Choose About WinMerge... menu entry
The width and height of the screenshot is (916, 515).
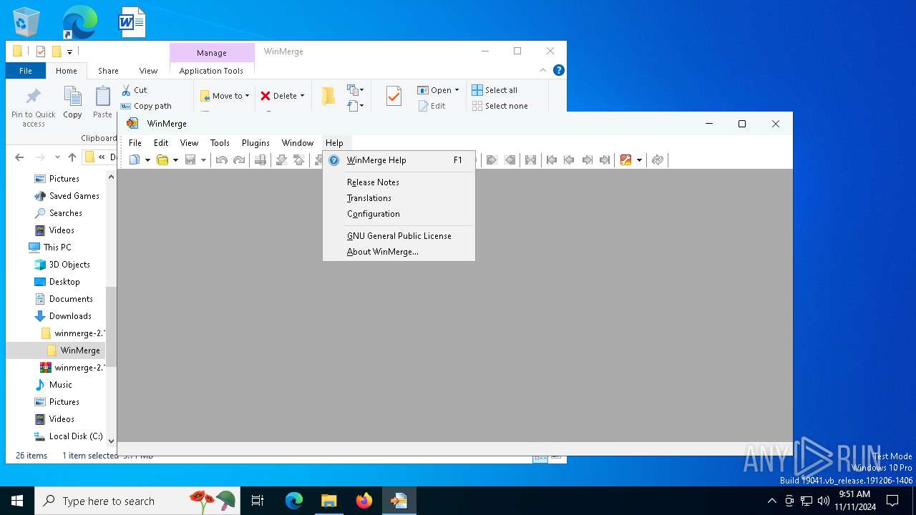click(399, 252)
